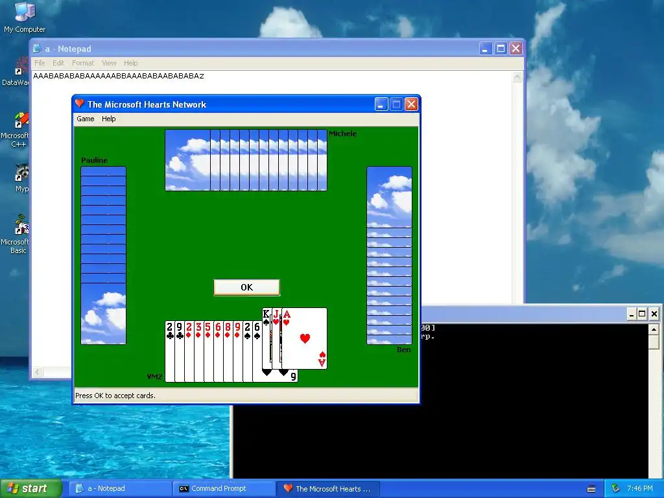The width and height of the screenshot is (664, 498).
Task: Select the 6 of diamonds card
Action: [x=219, y=351]
